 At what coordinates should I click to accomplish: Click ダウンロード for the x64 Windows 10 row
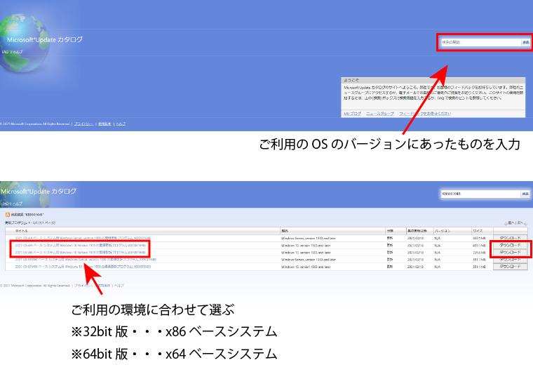pyautogui.click(x=510, y=245)
